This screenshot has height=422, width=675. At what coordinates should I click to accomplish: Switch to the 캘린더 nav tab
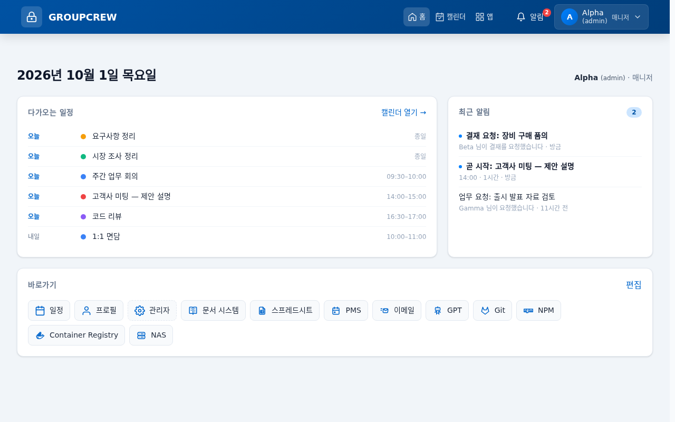(x=450, y=17)
